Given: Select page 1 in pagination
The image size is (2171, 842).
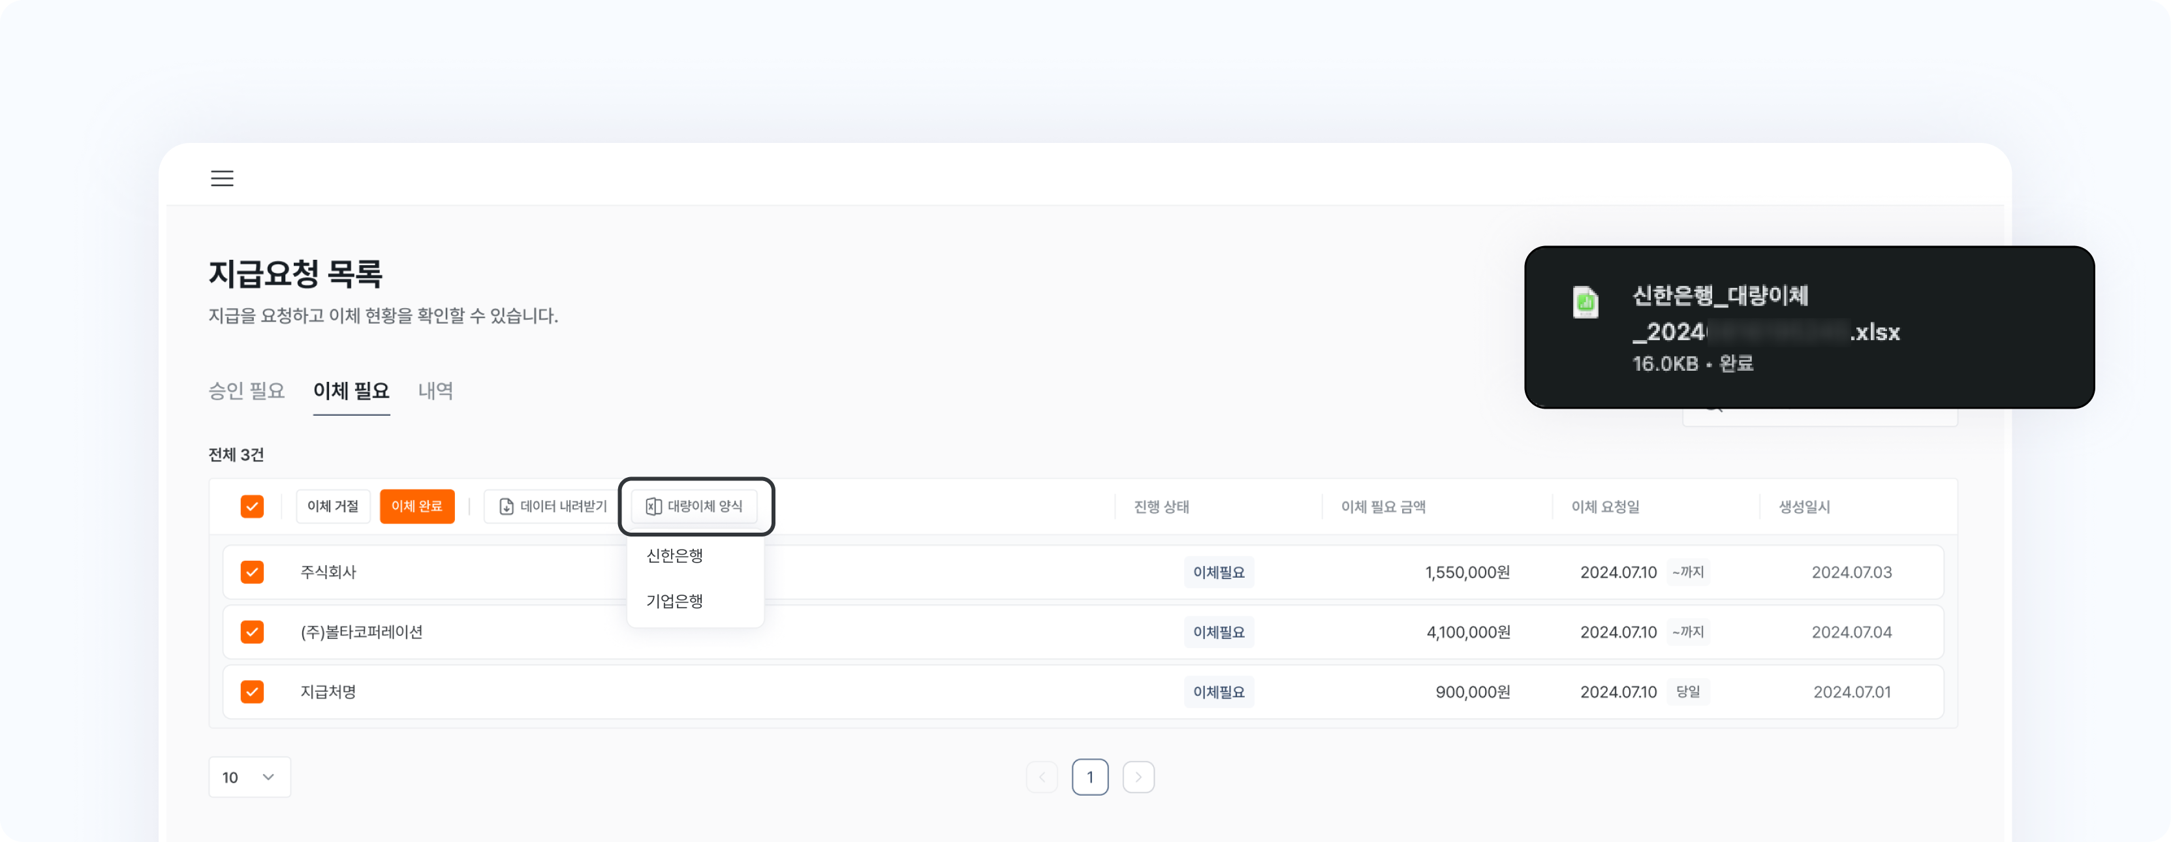Looking at the screenshot, I should click(1091, 776).
